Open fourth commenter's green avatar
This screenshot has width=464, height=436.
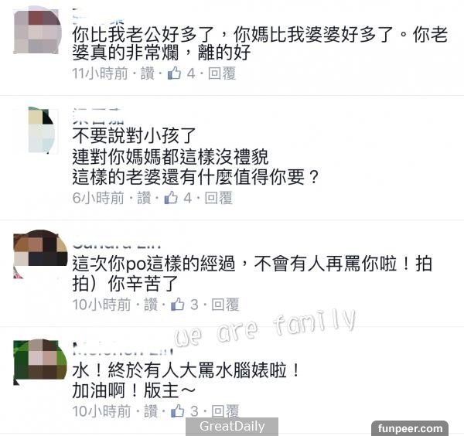[x=40, y=362]
